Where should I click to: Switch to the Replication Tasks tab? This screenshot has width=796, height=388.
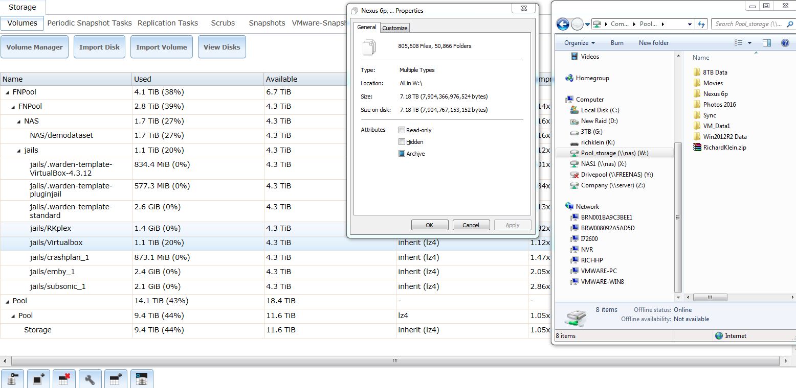point(168,23)
